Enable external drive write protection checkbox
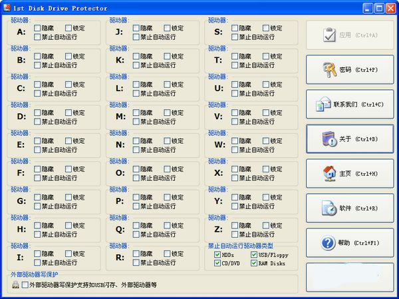Viewport: 399px width, 299px height. (25, 285)
